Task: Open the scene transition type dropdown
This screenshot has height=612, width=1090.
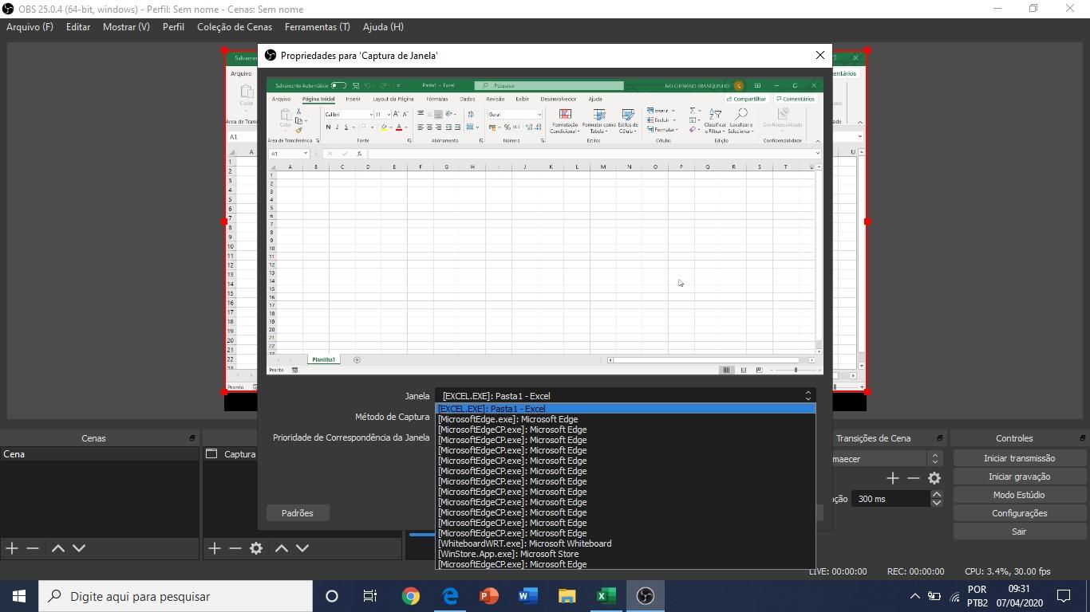Action: 934,459
